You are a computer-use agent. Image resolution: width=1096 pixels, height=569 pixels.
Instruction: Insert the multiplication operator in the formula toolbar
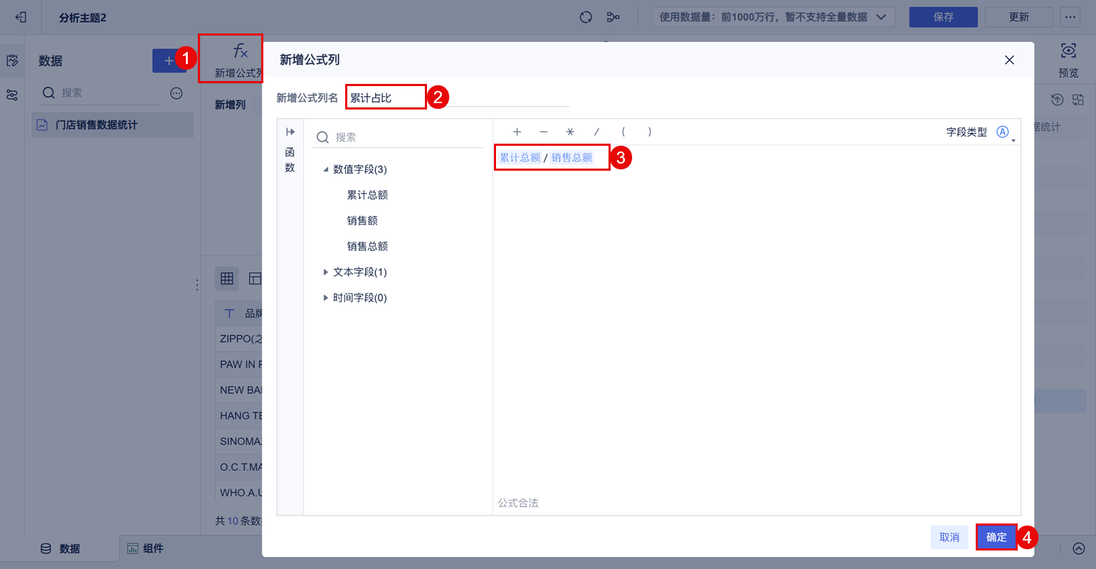[569, 132]
